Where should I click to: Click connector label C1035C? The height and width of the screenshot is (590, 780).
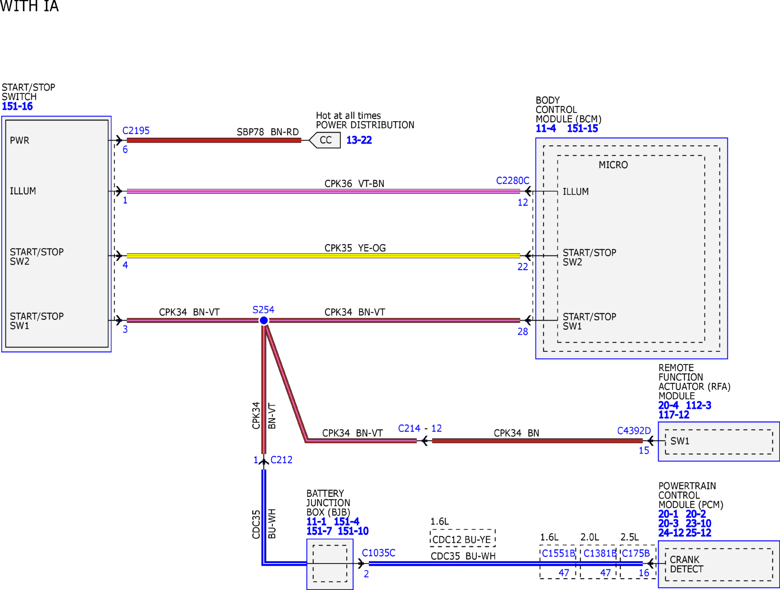click(x=379, y=553)
